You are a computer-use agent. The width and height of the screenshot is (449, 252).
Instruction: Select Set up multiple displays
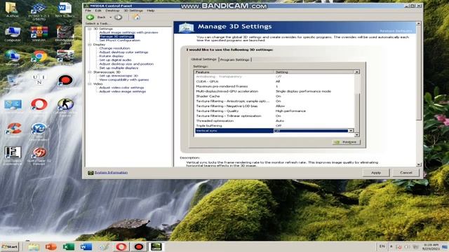tap(119, 68)
